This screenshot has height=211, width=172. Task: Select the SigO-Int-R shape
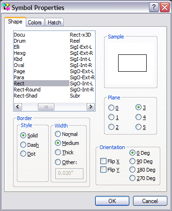coord(82,90)
